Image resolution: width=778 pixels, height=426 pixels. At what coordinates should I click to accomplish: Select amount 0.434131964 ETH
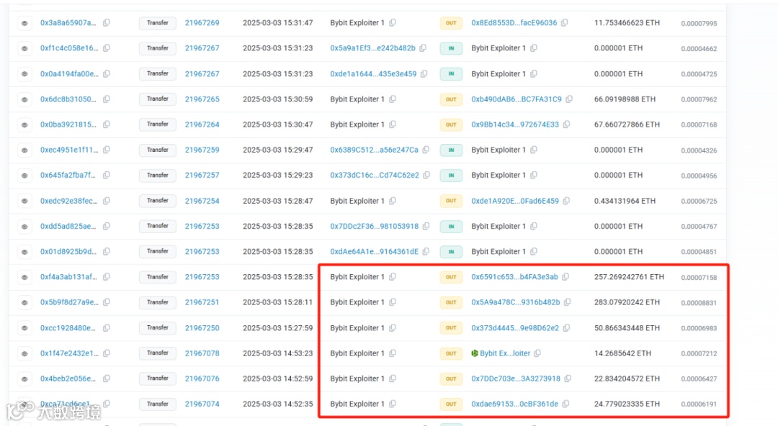click(625, 201)
